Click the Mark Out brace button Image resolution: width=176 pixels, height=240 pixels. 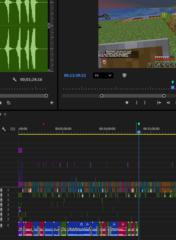pyautogui.click(x=145, y=103)
